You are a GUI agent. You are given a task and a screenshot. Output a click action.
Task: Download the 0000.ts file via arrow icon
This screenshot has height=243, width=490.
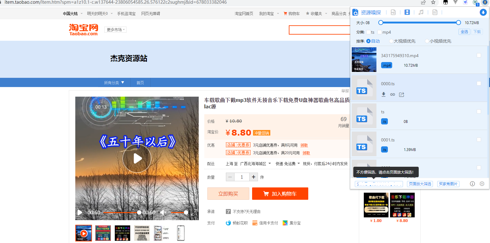(384, 94)
